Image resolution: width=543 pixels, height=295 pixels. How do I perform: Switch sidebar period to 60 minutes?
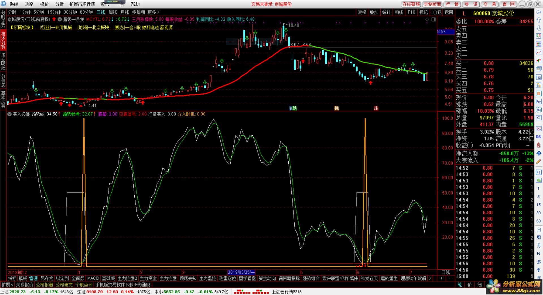[538, 221]
